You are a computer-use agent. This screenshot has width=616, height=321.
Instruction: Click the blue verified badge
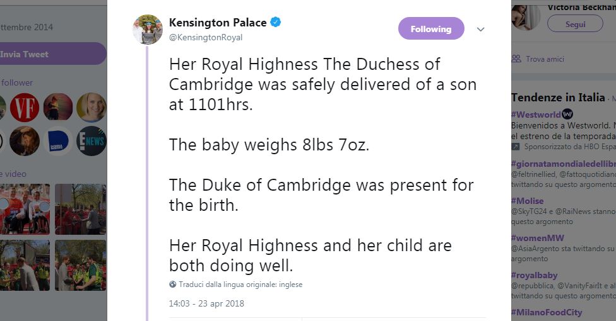[x=276, y=23]
